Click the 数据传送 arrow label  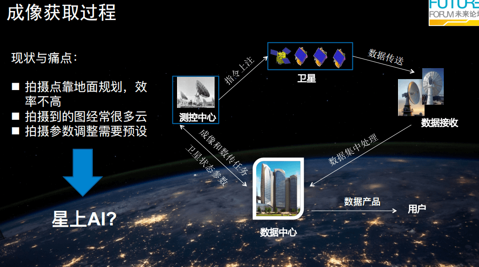click(386, 57)
